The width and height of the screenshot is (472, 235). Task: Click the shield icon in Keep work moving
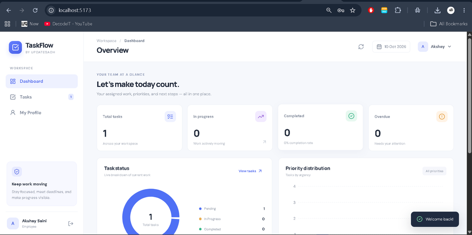click(x=17, y=172)
